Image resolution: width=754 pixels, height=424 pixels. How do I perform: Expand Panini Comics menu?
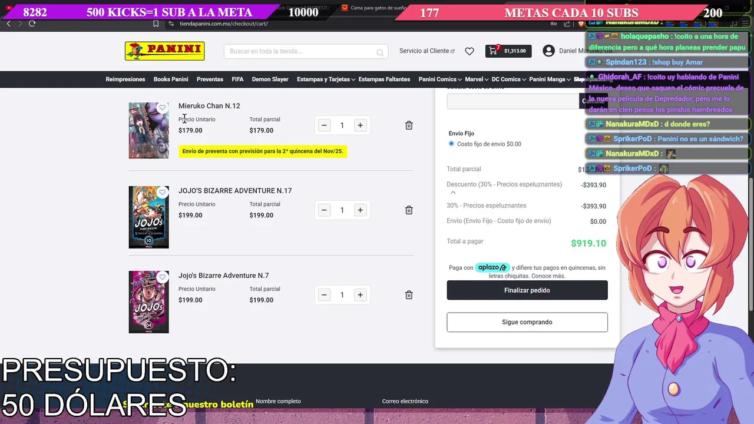click(441, 79)
